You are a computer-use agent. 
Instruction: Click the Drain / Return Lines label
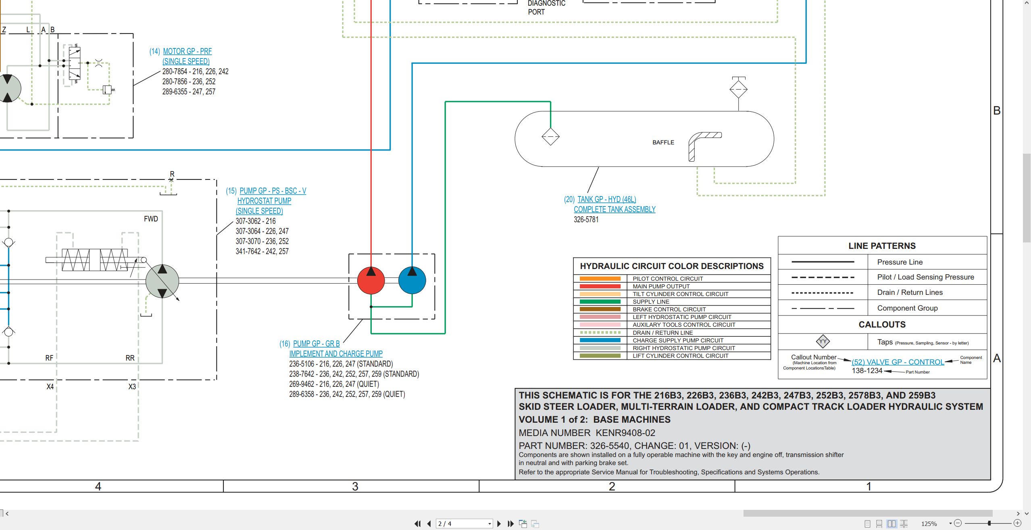click(x=910, y=292)
